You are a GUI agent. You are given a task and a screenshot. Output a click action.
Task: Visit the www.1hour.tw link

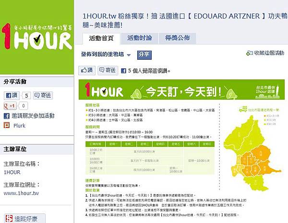[21, 193]
